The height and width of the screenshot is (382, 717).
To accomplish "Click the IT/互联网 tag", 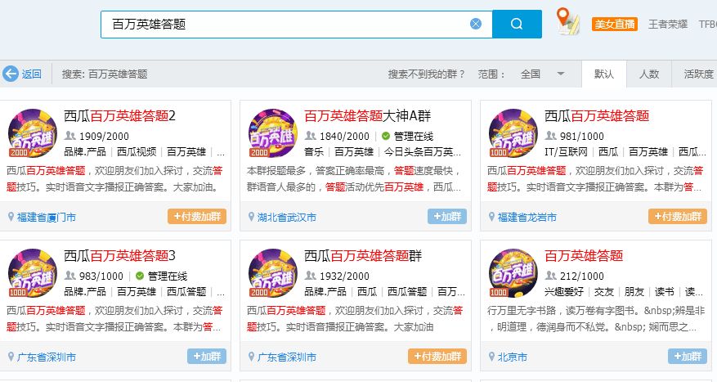I will pyautogui.click(x=566, y=152).
